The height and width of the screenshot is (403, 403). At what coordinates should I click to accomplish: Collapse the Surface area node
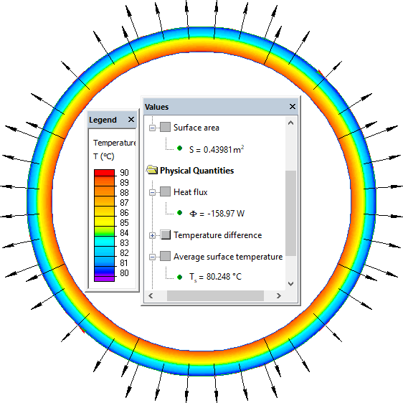coord(153,128)
